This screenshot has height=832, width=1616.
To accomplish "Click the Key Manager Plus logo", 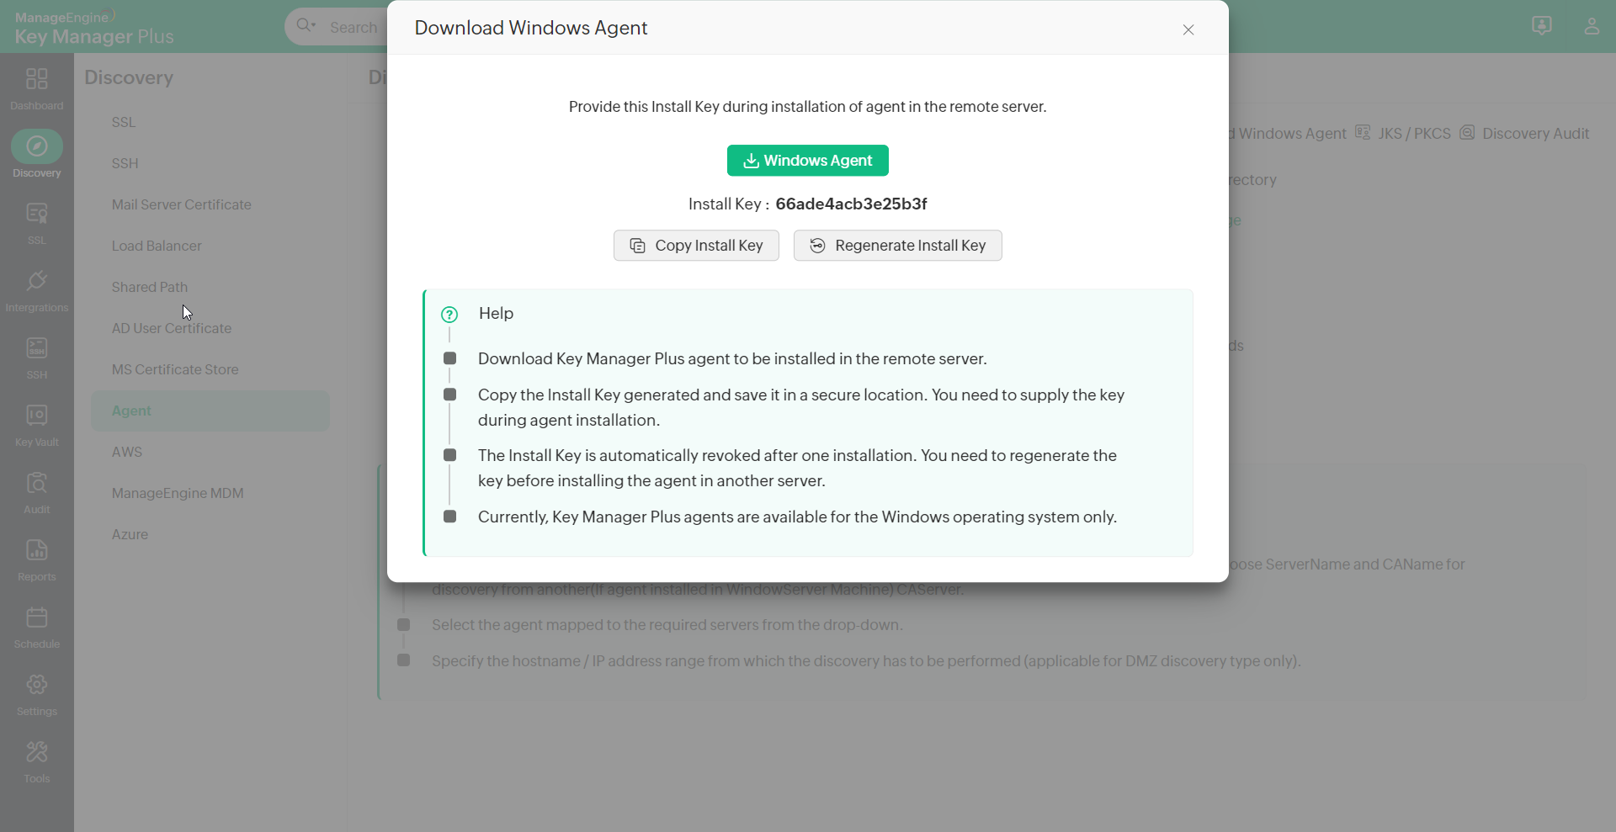I will [x=94, y=29].
